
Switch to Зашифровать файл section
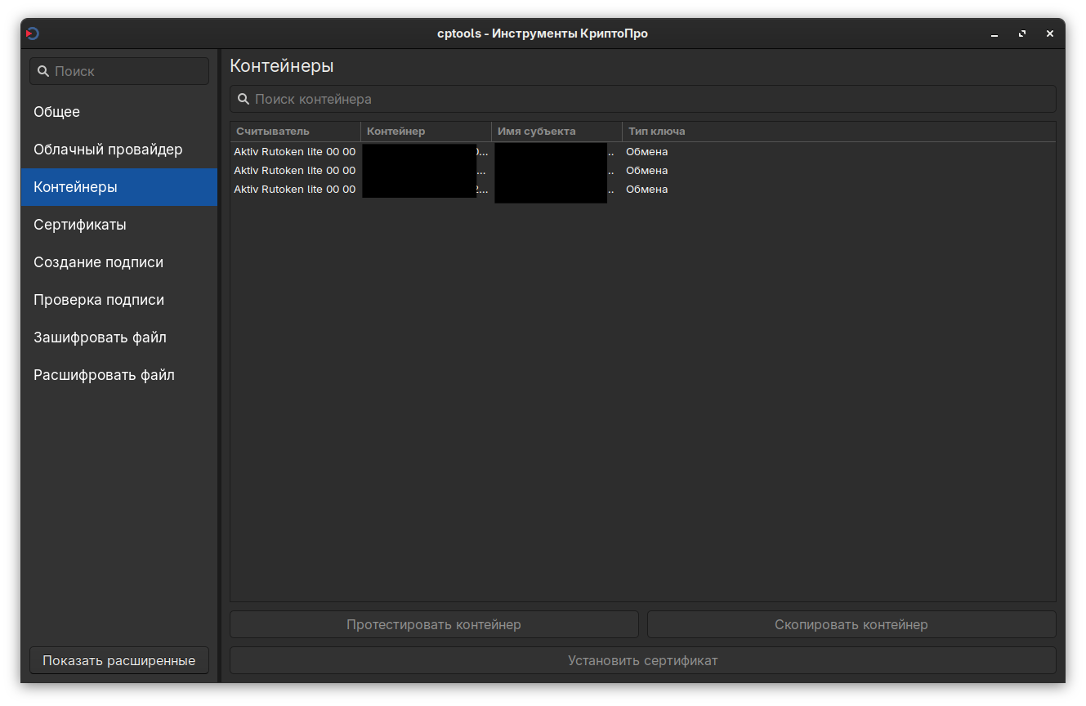(x=119, y=337)
